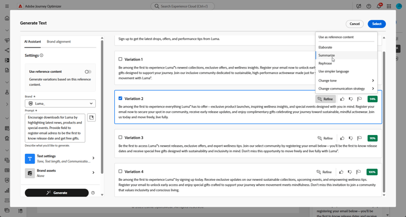Open the notifications bell
Image resolution: width=406 pixels, height=217 pixels.
coord(379,6)
